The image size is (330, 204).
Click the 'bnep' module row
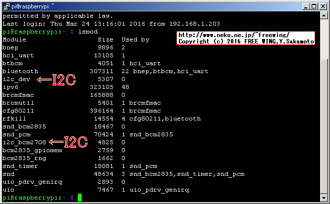click(x=63, y=47)
